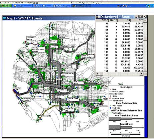Image resolution: width=154 pixels, height=139 pixels.
Task: Click the Smithsonian Station map label
Action: tap(59, 96)
